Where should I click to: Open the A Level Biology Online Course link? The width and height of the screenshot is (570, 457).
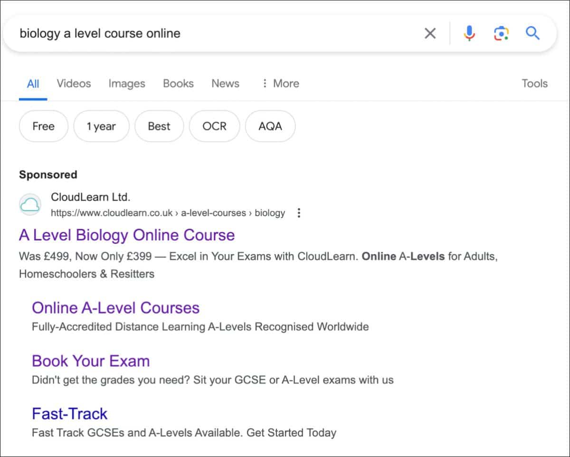click(127, 235)
